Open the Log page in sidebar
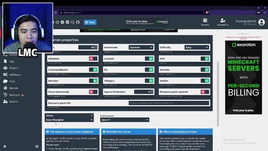The height and width of the screenshot is (151, 268). click(x=12, y=61)
